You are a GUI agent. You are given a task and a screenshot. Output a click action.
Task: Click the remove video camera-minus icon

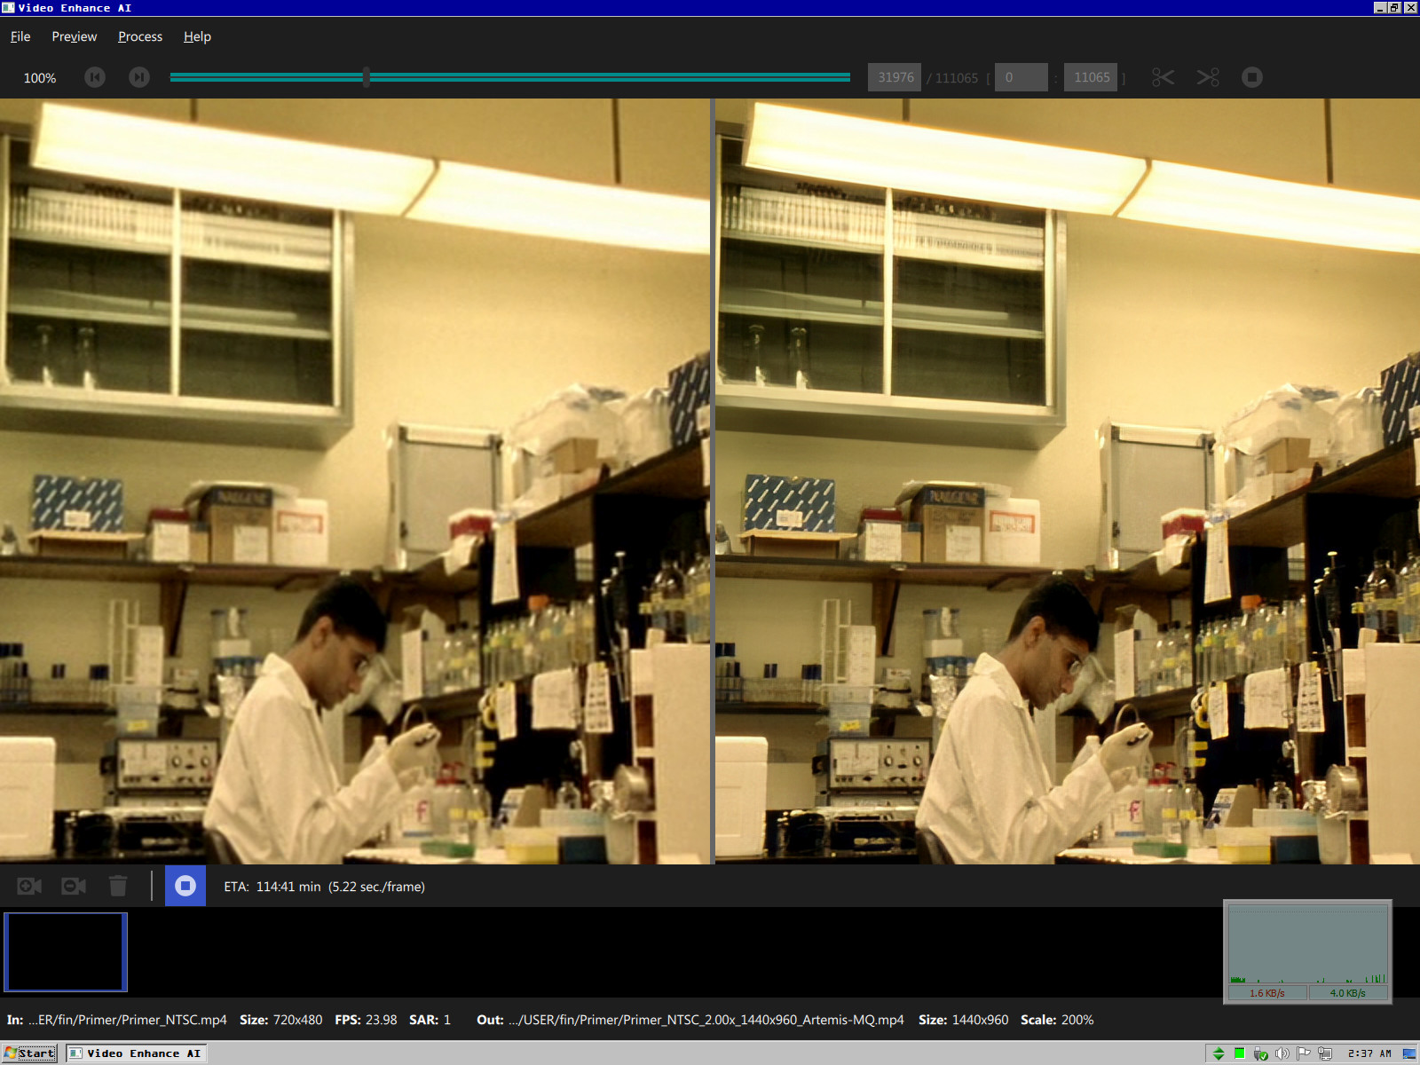click(x=74, y=886)
